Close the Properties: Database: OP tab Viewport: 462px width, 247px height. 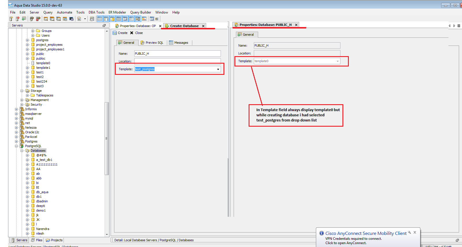point(160,26)
